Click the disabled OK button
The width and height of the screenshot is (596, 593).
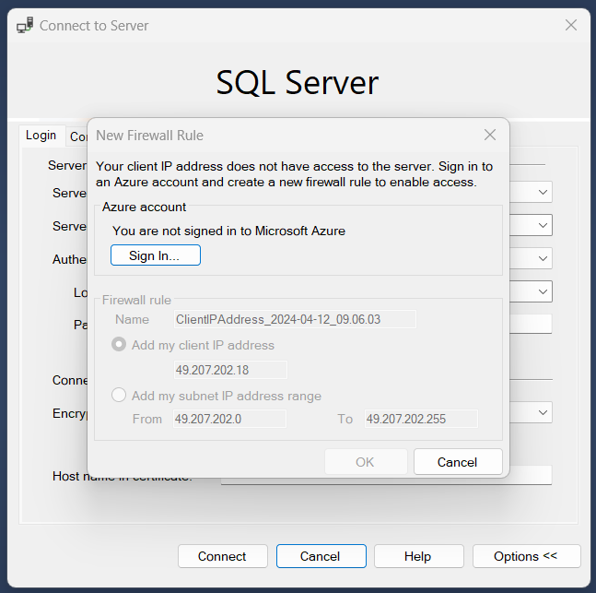(366, 462)
